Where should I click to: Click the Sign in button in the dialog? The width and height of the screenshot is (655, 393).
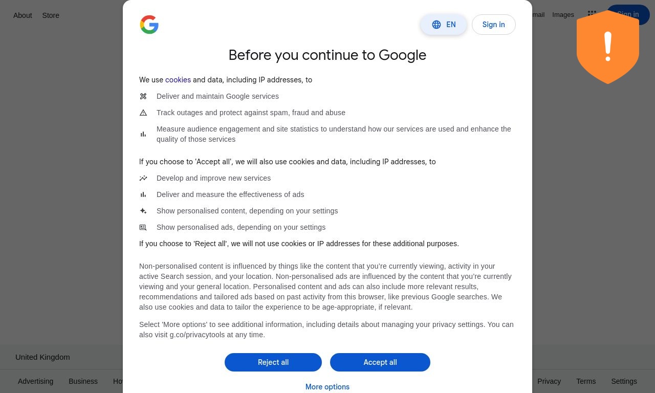(493, 25)
